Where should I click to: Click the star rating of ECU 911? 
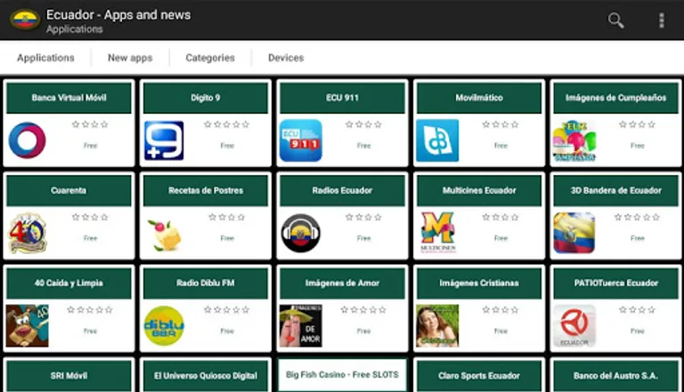coord(363,124)
